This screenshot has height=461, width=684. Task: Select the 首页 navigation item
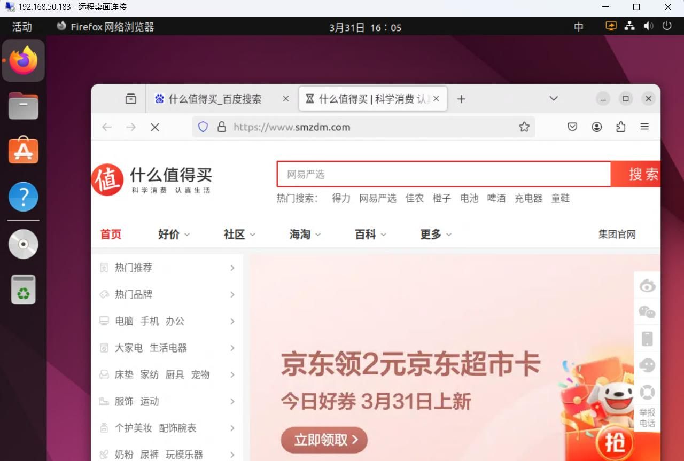pos(111,235)
